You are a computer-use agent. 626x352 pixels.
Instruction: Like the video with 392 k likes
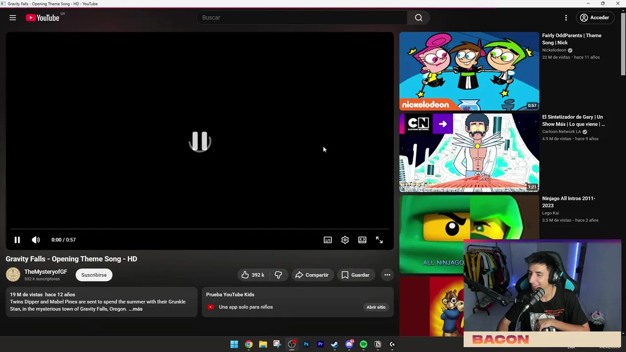point(253,275)
